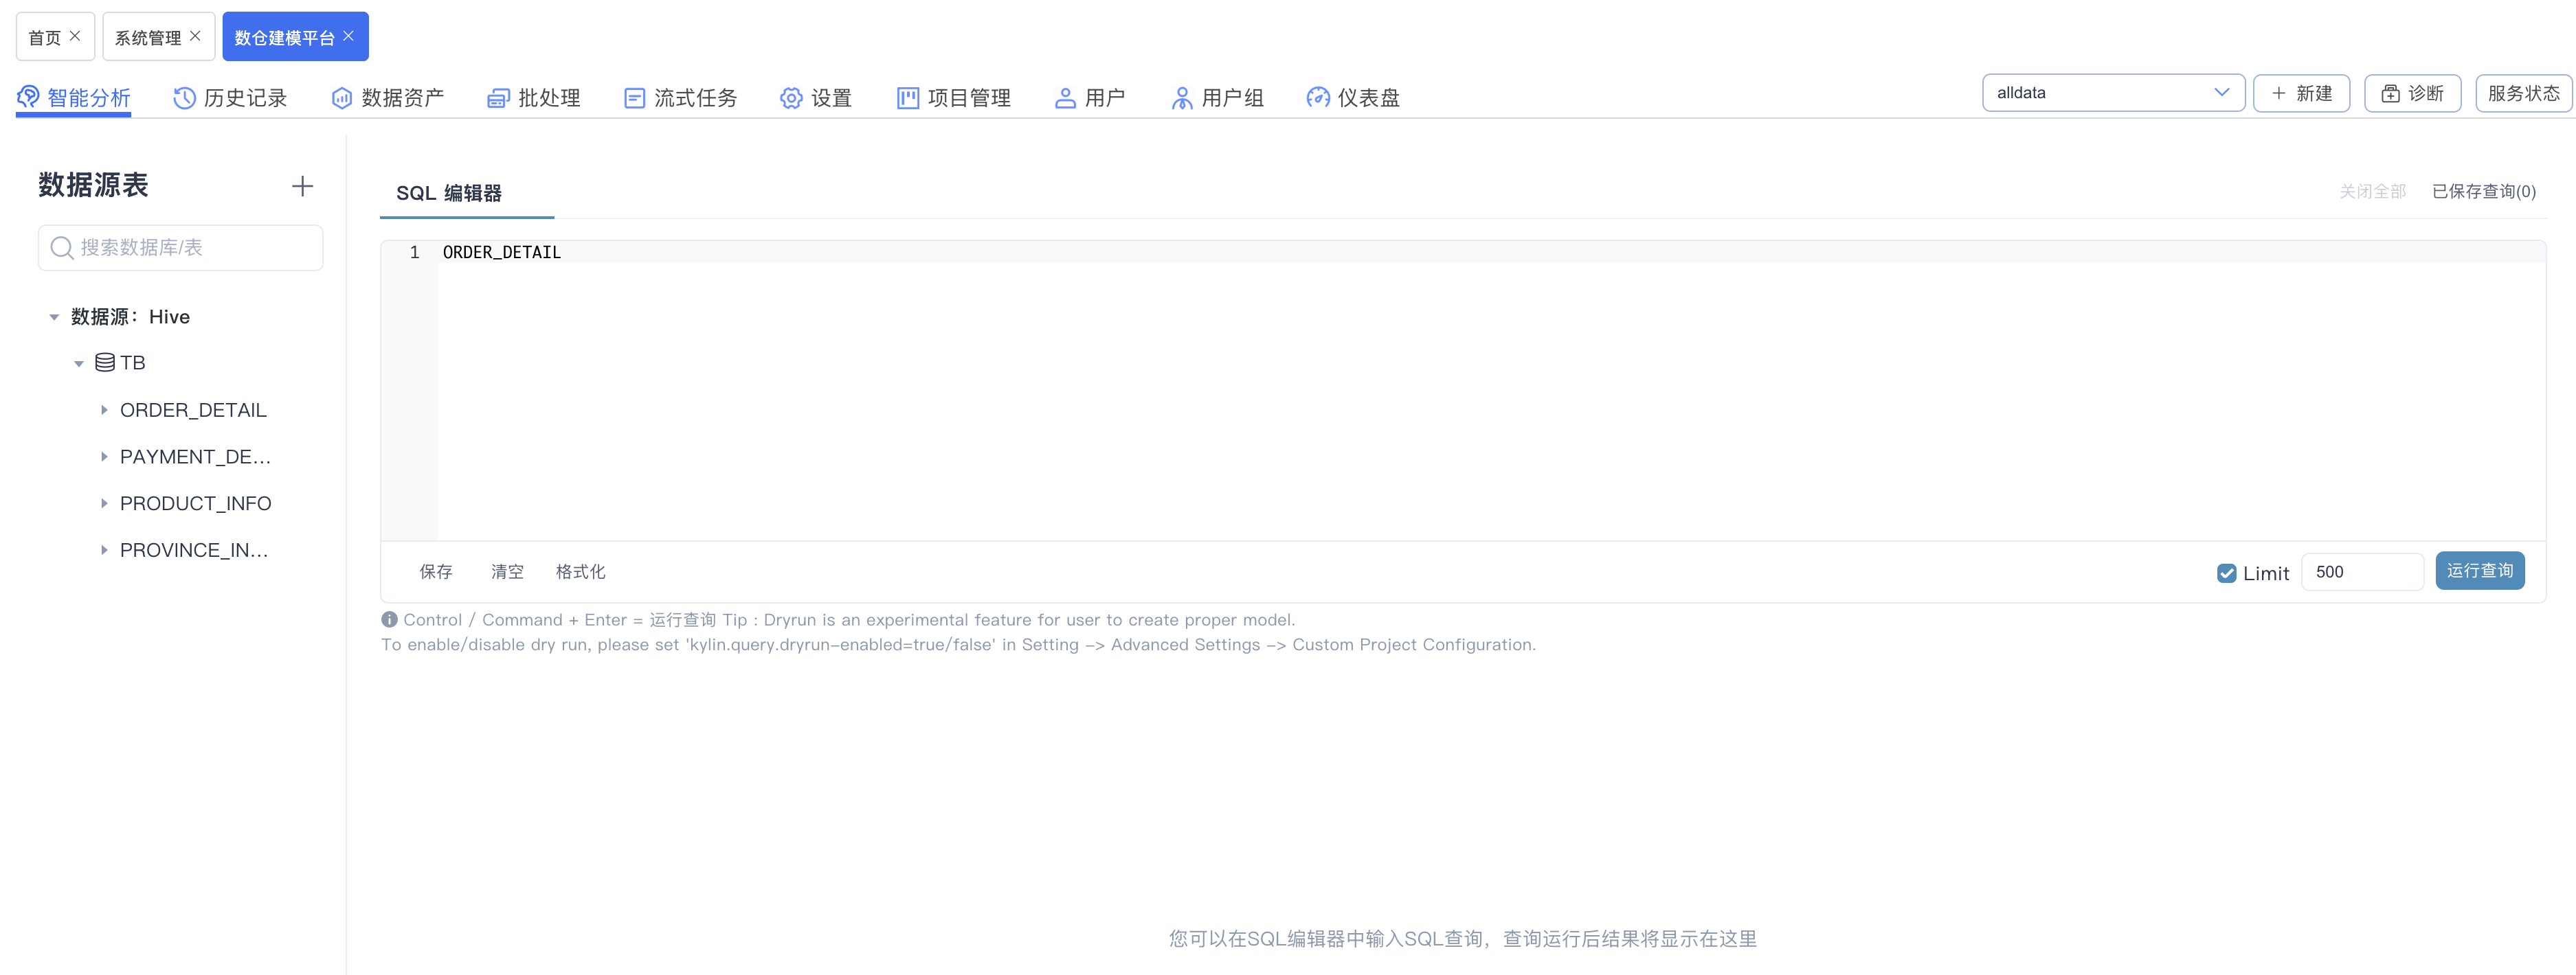Close the 数仓建模平台 tab
This screenshot has width=2576, height=975.
click(349, 36)
